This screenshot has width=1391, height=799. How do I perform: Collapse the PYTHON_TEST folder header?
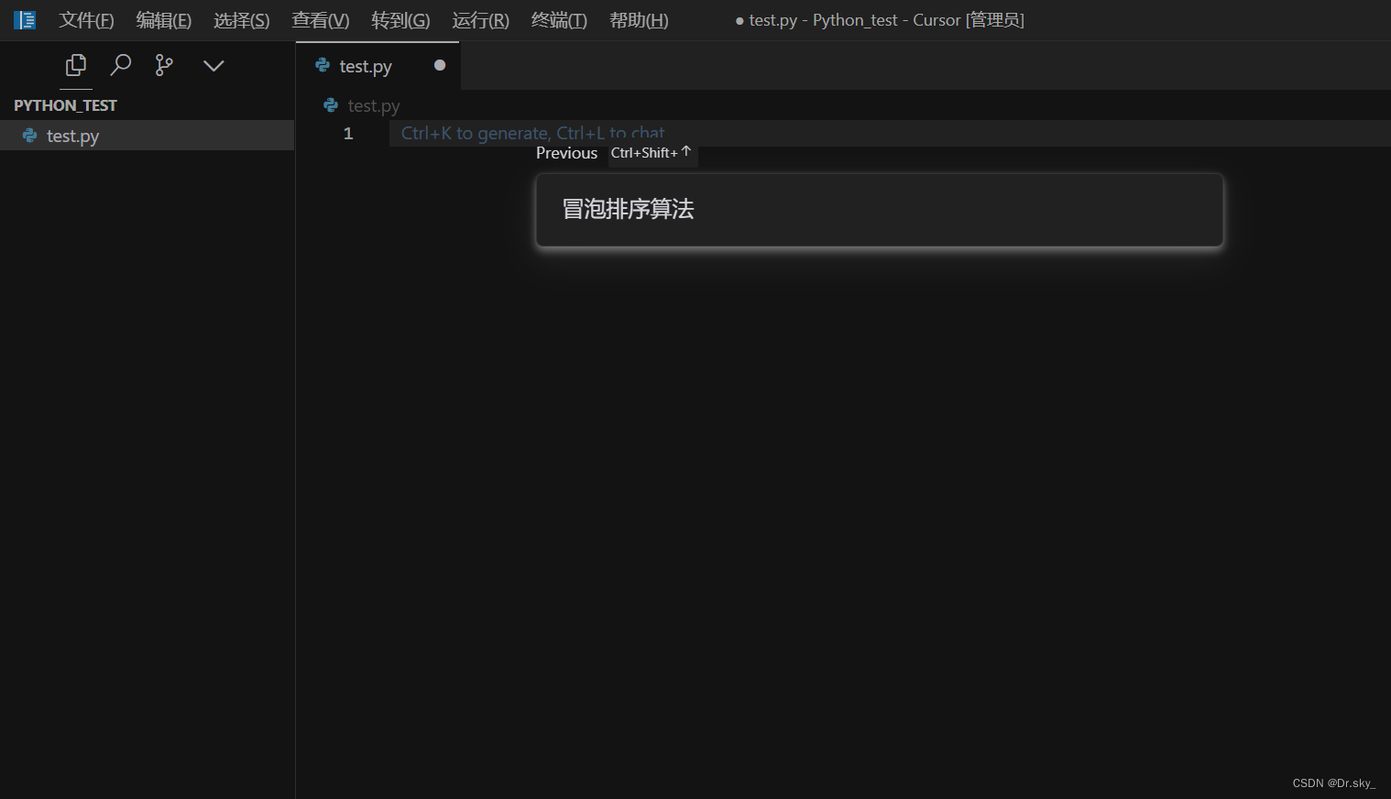point(65,105)
